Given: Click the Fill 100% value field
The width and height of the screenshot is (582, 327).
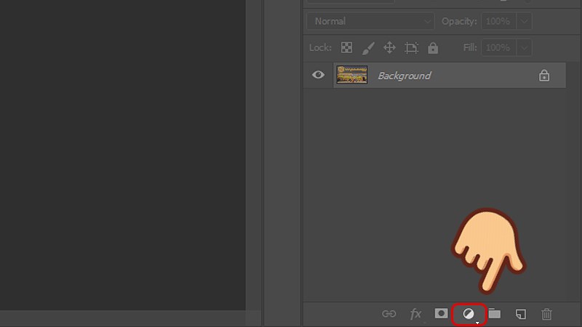Looking at the screenshot, I should coord(498,48).
